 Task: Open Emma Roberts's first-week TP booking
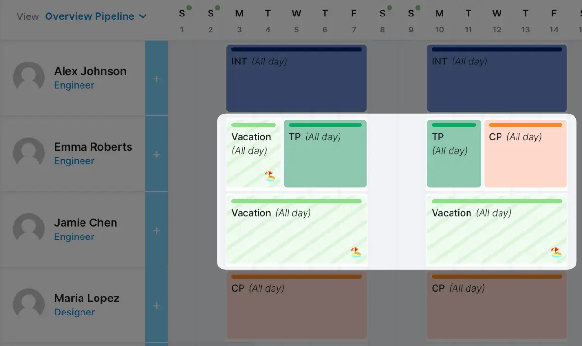coord(325,154)
